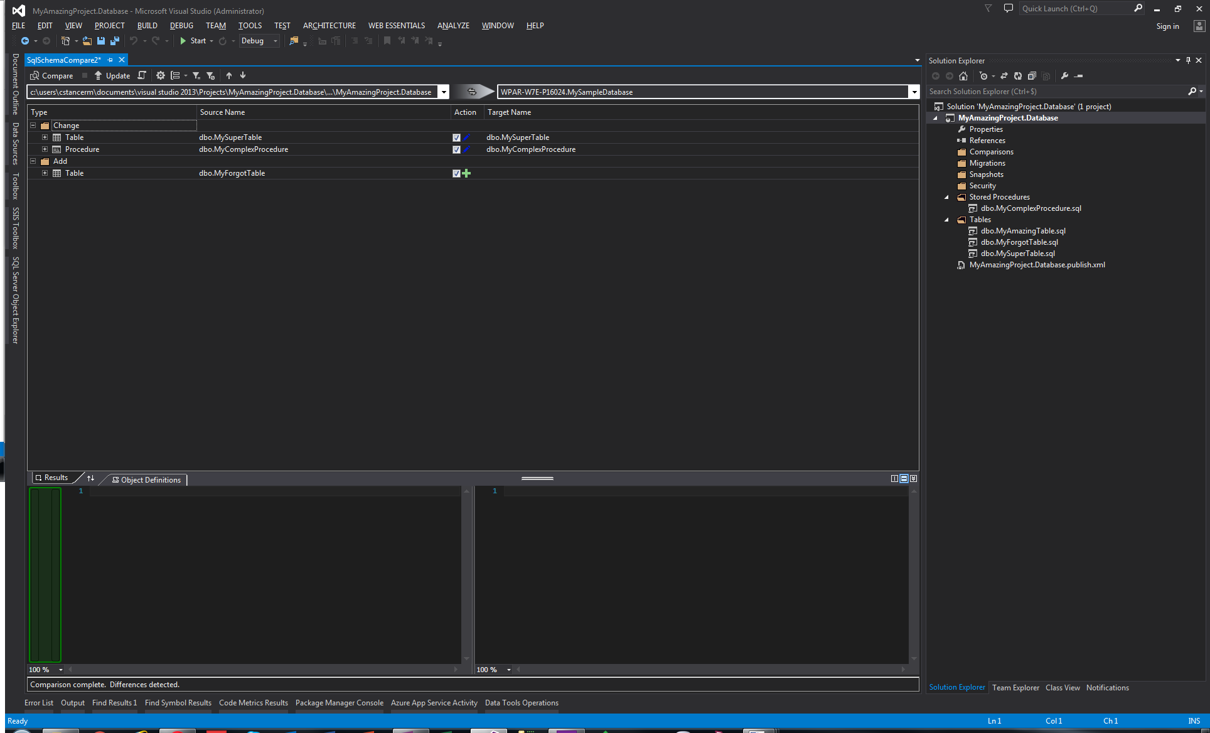Image resolution: width=1210 pixels, height=733 pixels.
Task: Open the Group results icon
Action: [176, 76]
